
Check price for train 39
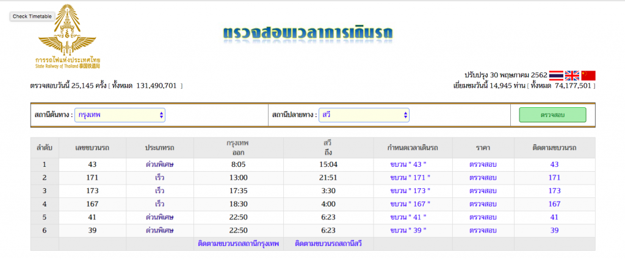click(482, 231)
